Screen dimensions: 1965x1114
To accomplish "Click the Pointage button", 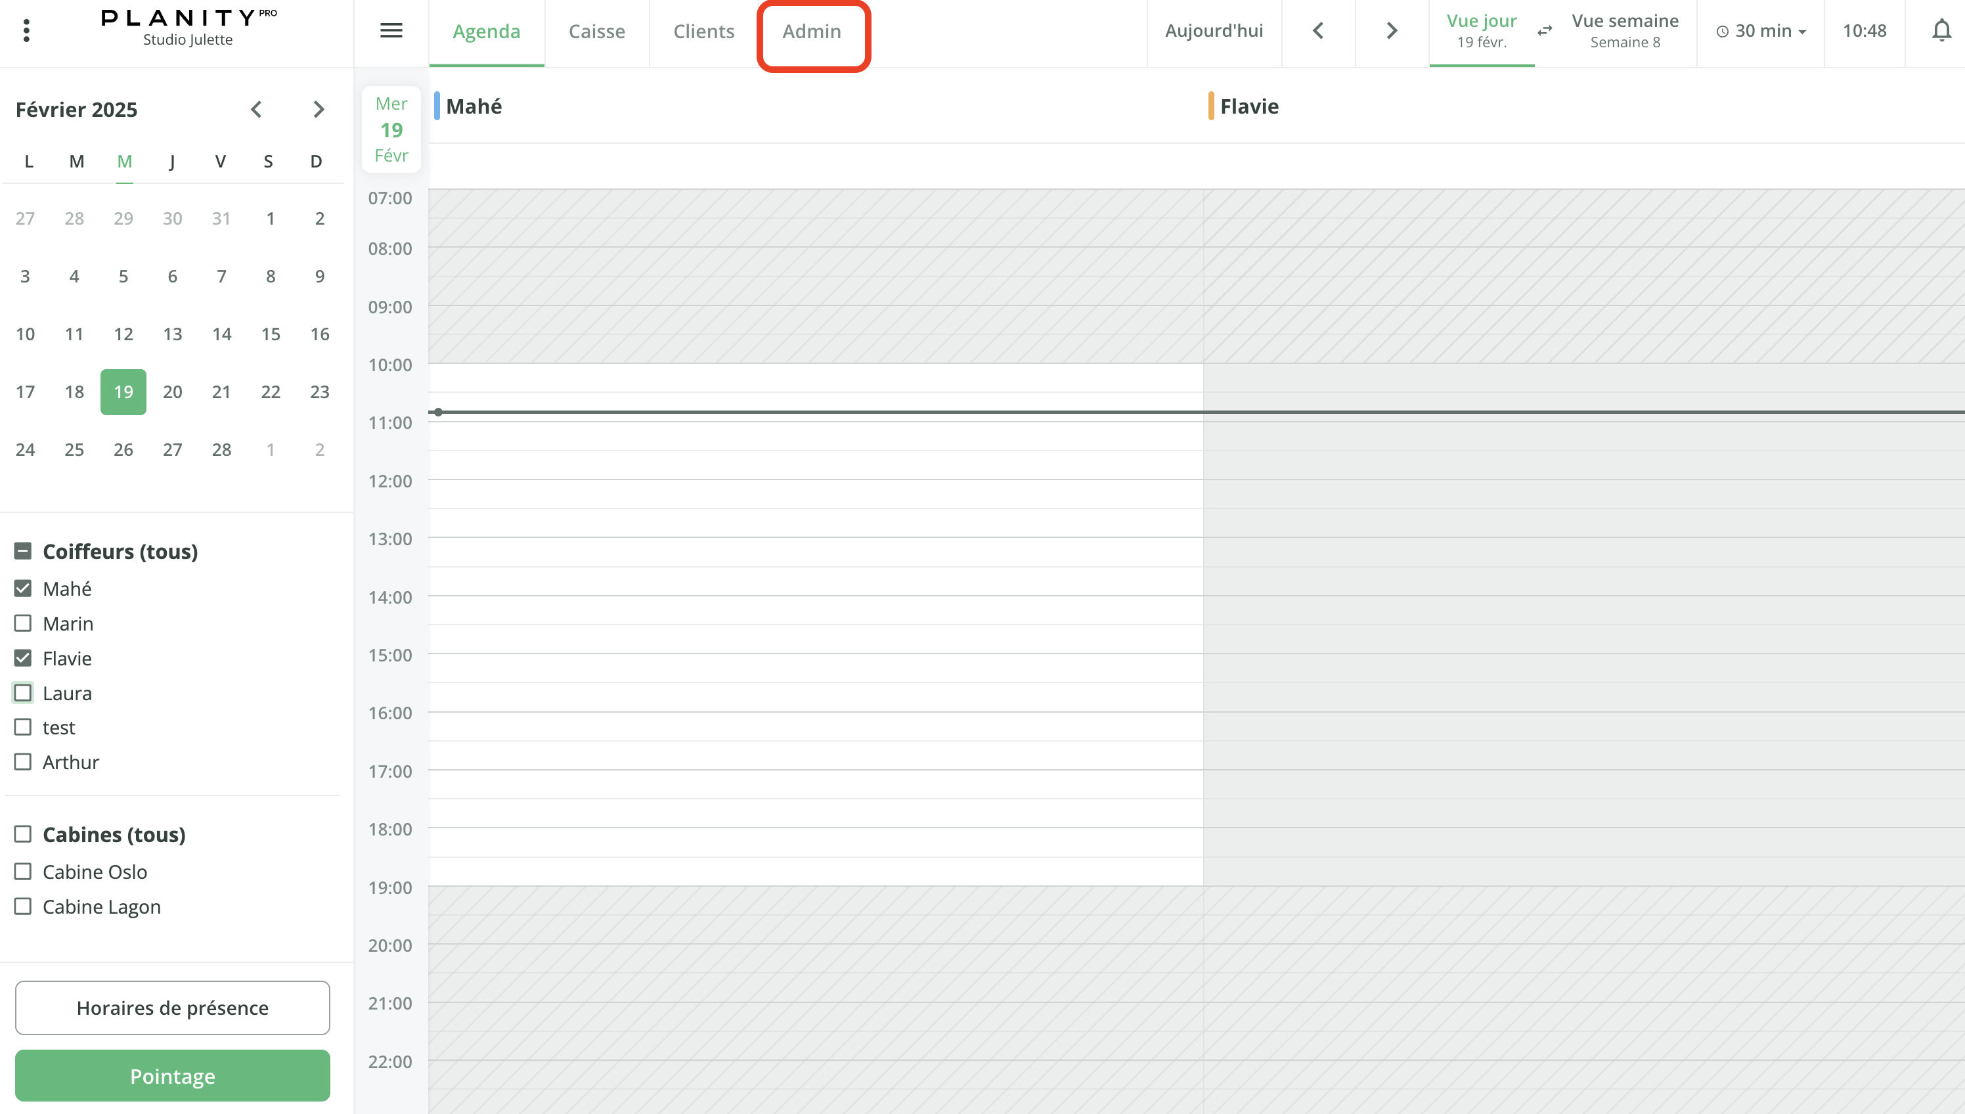I will pyautogui.click(x=172, y=1075).
